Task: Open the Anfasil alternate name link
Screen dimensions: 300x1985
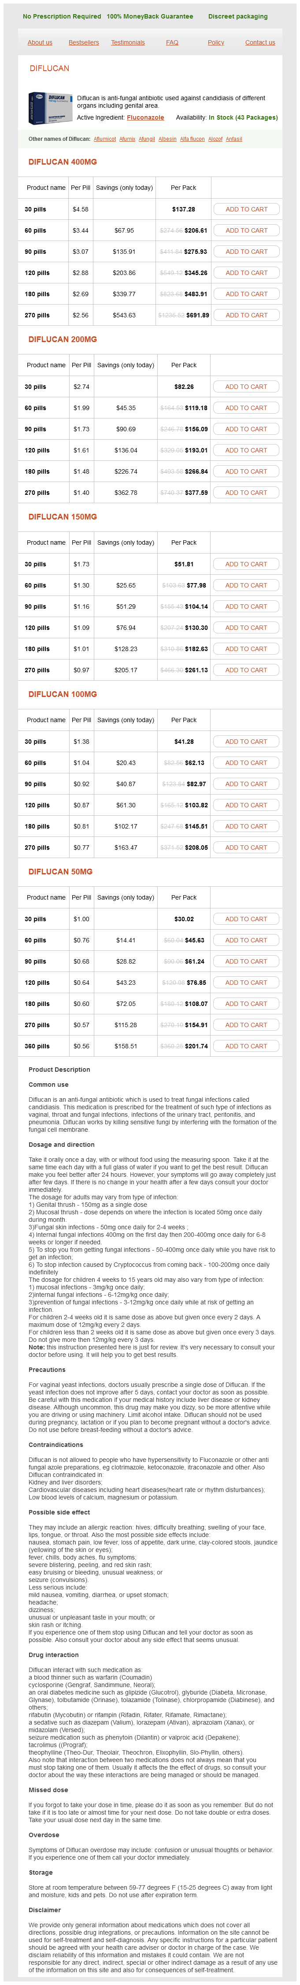Action: (x=234, y=139)
